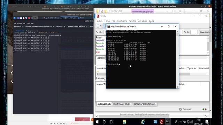Open Task View on the Windows taskbar
Viewport: 223px width, 125px height.
111,122
